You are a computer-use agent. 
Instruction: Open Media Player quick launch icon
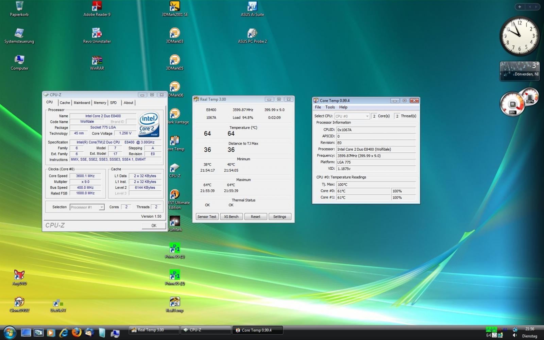[51, 333]
